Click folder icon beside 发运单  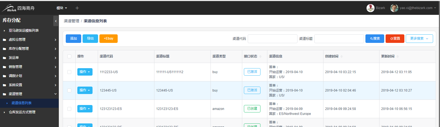coord(4,58)
